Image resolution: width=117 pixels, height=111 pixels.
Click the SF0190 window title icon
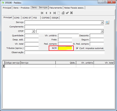(3, 3)
